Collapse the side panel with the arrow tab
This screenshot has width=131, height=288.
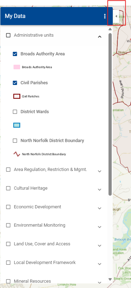(116, 16)
